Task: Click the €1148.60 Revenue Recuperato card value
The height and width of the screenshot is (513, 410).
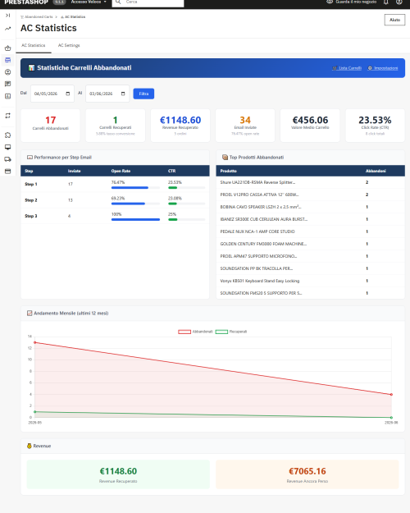Action: pos(180,120)
